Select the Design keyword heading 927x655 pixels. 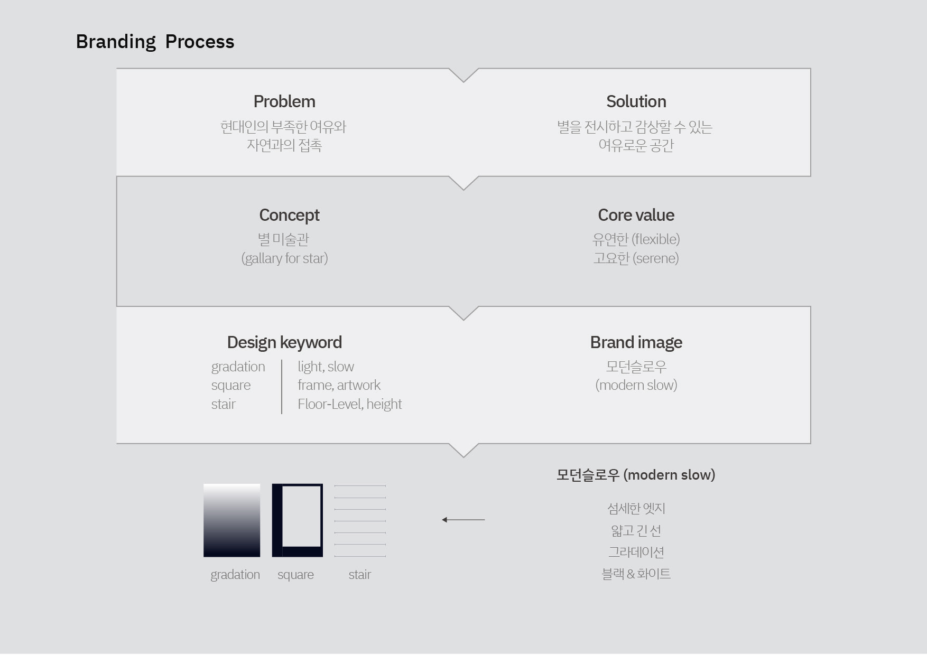tap(284, 342)
